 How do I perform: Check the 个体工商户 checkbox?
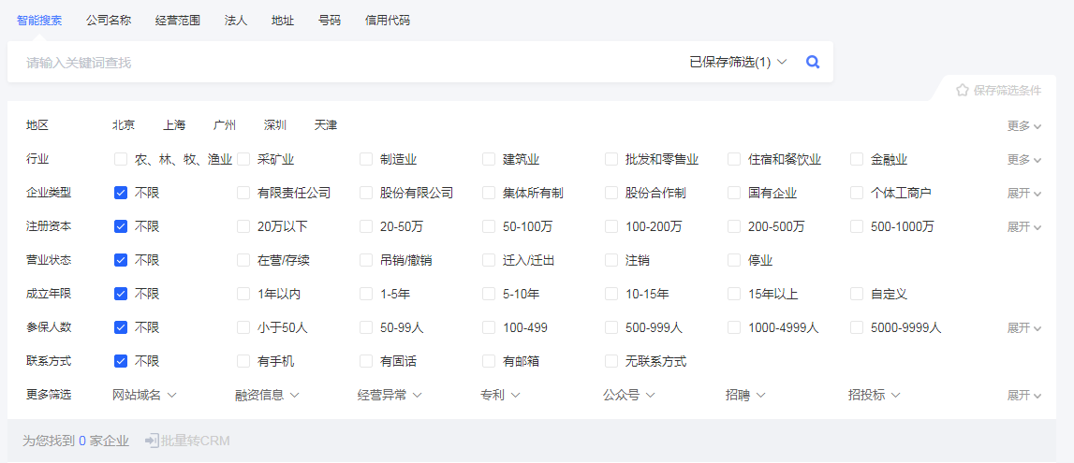coord(857,193)
